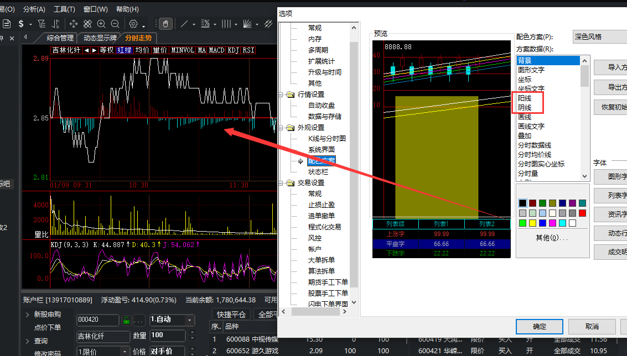Open the settings gear icon

point(133,24)
